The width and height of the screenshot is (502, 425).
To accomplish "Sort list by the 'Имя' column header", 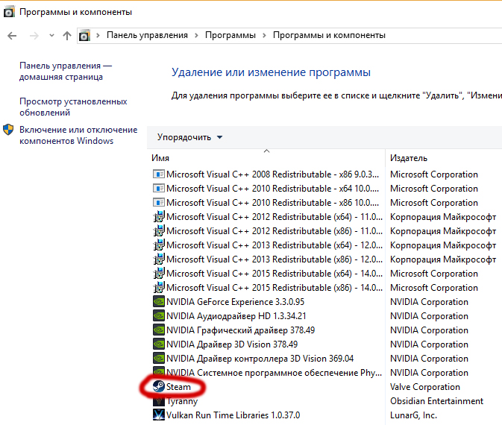I will [x=160, y=158].
